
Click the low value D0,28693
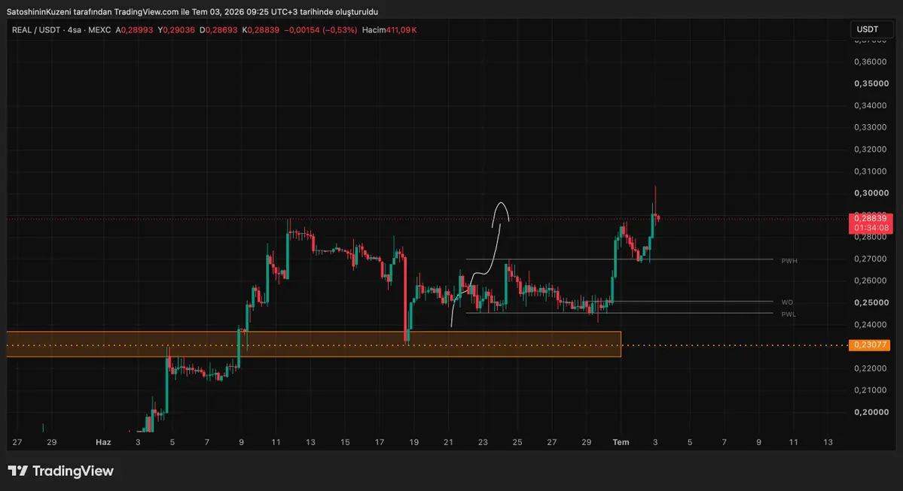(218, 30)
